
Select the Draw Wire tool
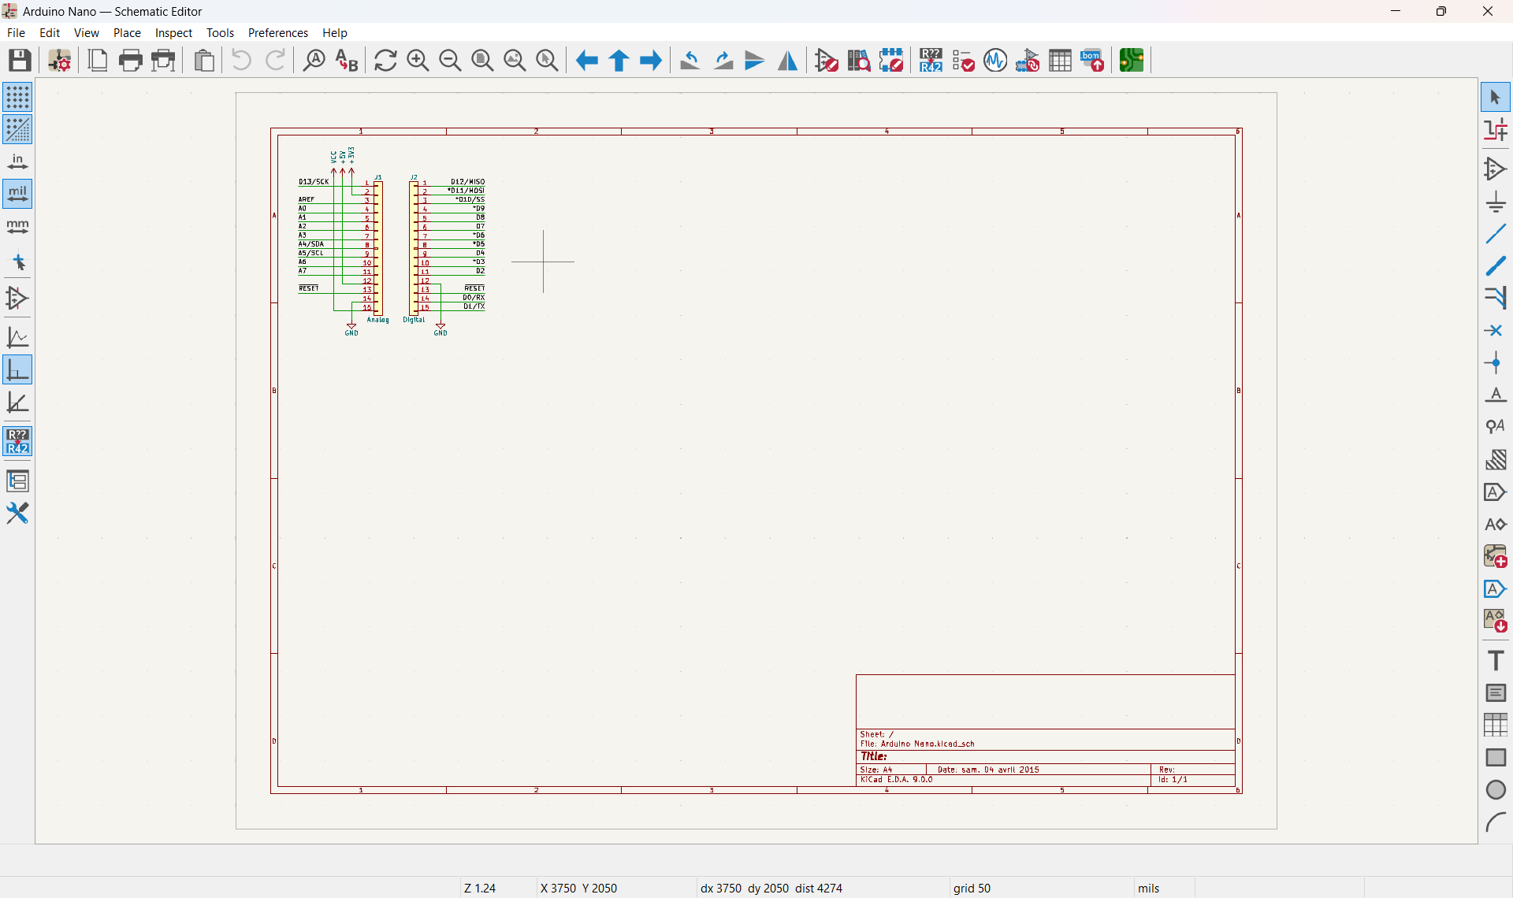coord(1495,234)
